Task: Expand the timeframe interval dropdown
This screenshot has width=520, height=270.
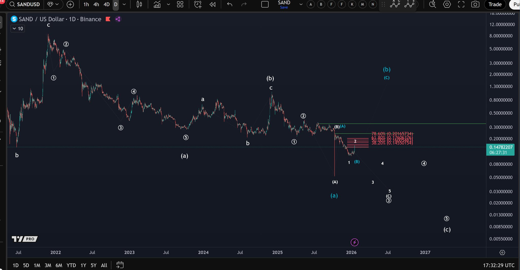Action: pyautogui.click(x=124, y=4)
